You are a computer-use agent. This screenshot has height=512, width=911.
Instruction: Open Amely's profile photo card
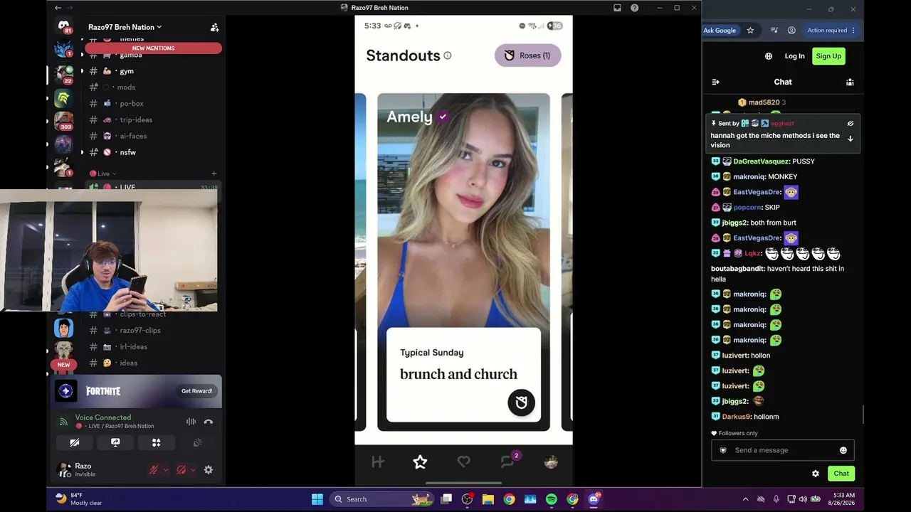(x=463, y=210)
